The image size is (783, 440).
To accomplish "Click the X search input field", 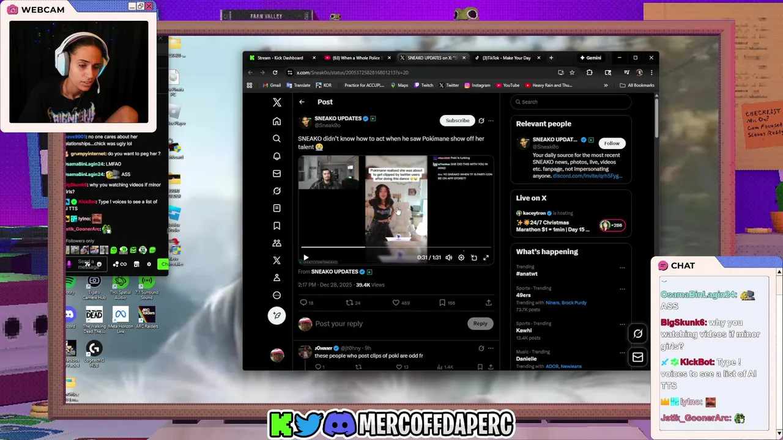I will coord(571,102).
